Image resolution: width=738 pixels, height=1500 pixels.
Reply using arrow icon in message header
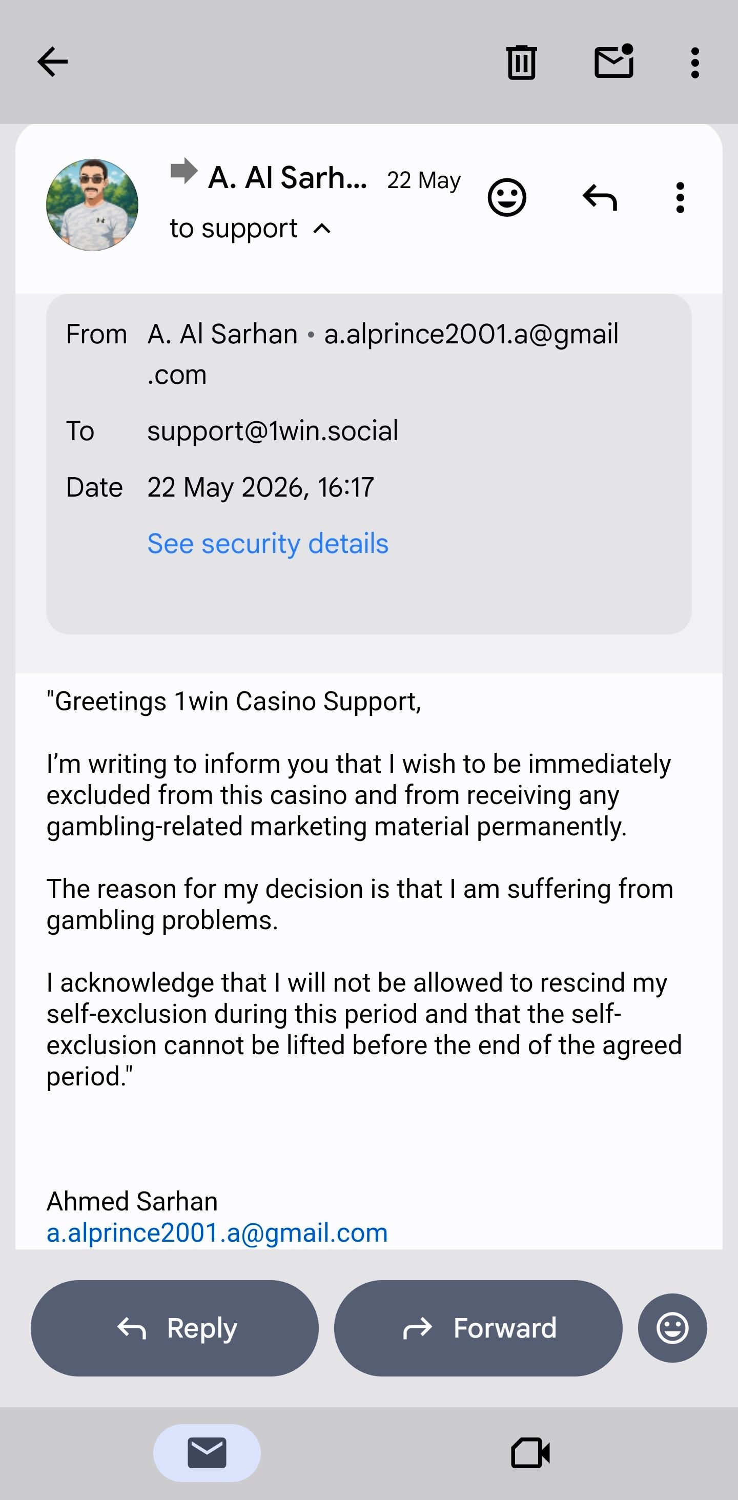click(x=600, y=197)
